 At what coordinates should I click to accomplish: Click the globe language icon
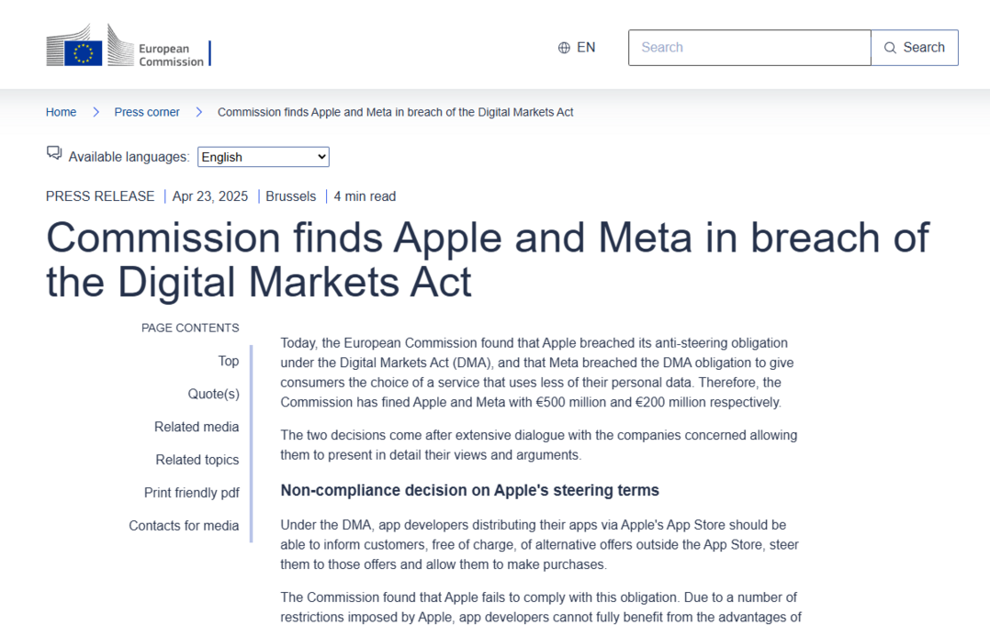(564, 48)
